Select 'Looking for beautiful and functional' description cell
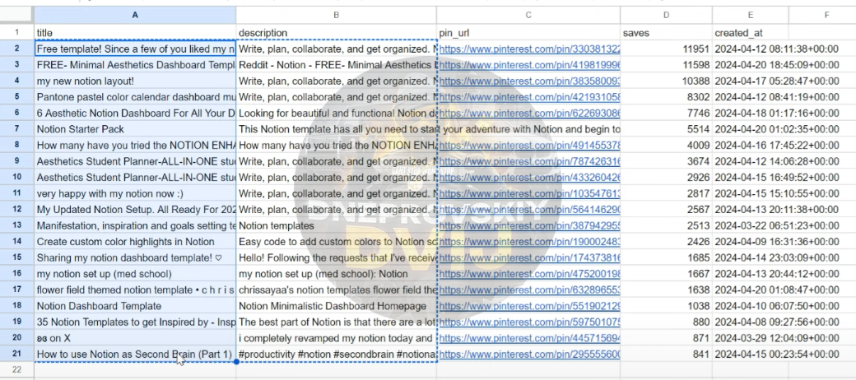This screenshot has width=856, height=380. pos(337,114)
